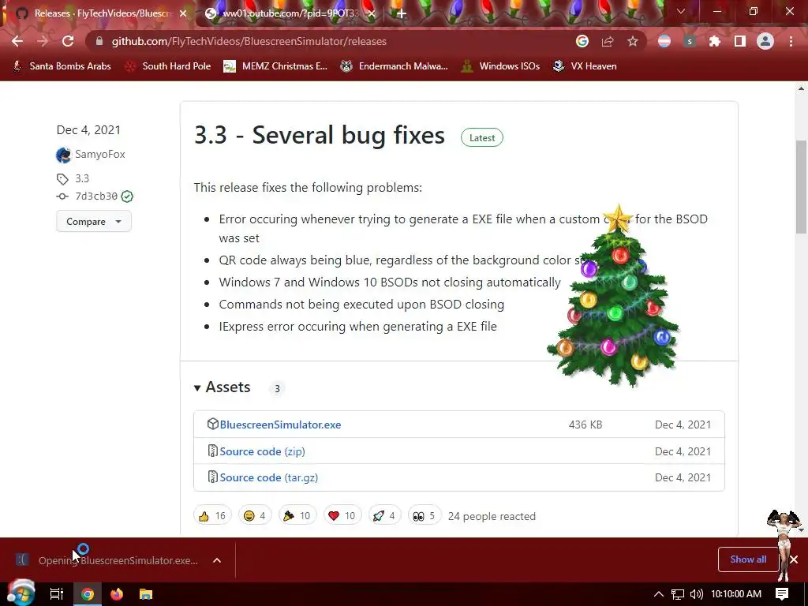Image resolution: width=808 pixels, height=606 pixels.
Task: Close the downloads bar
Action: coord(794,559)
